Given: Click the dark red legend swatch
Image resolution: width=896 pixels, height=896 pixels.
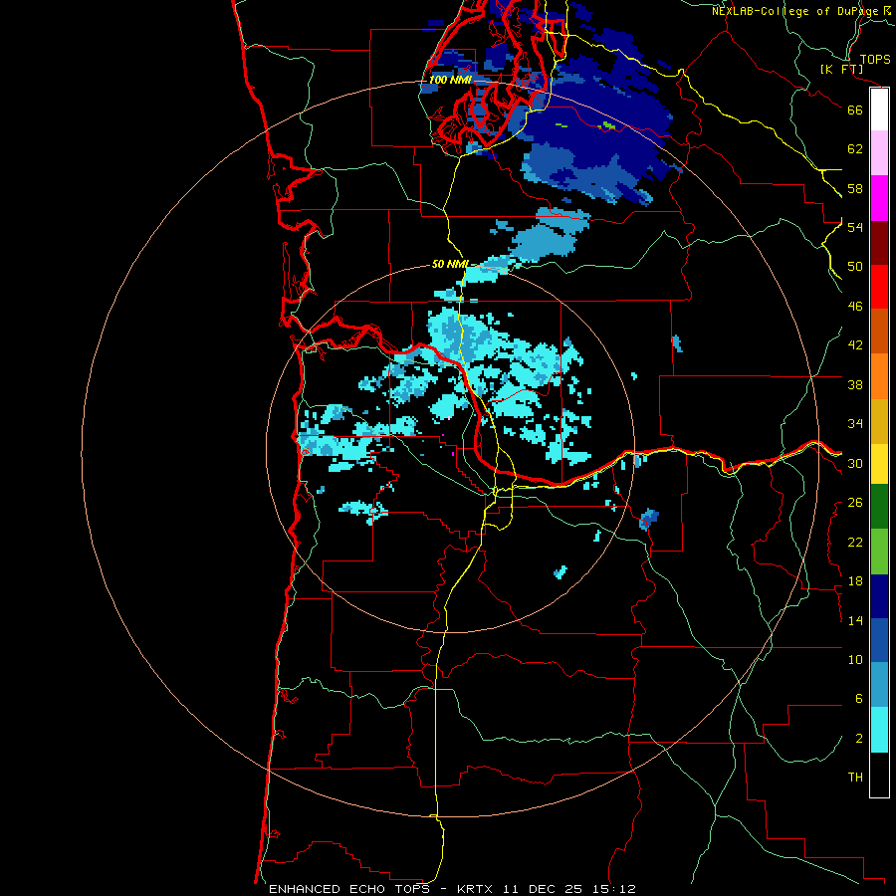Looking at the screenshot, I should click(879, 242).
